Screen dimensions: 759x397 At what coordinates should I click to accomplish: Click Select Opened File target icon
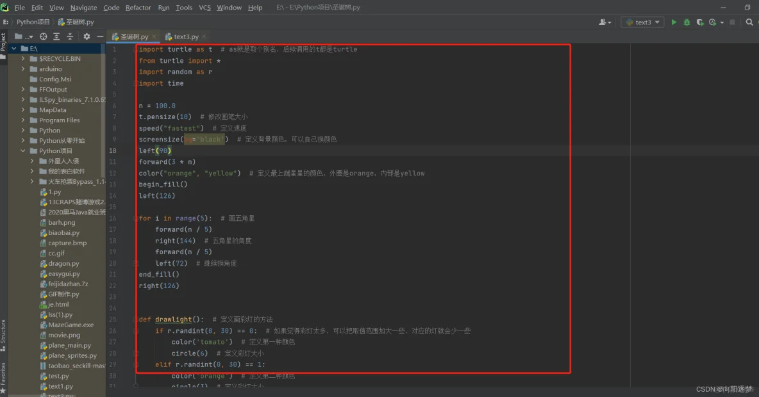pyautogui.click(x=43, y=36)
